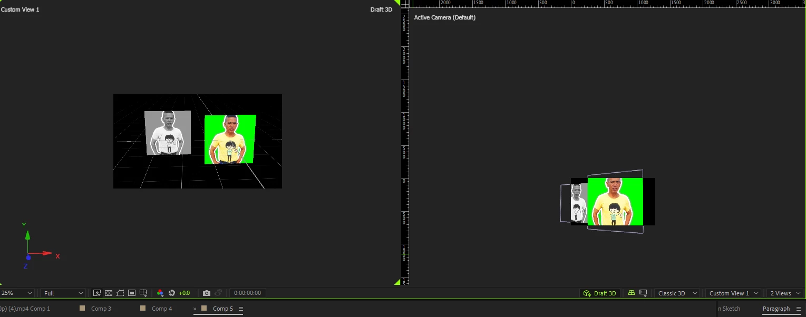
Task: Click the Draft 3D label in left view
Action: coord(381,9)
